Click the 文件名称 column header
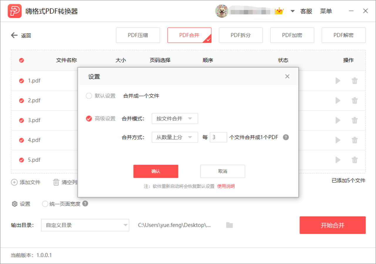 coord(66,60)
